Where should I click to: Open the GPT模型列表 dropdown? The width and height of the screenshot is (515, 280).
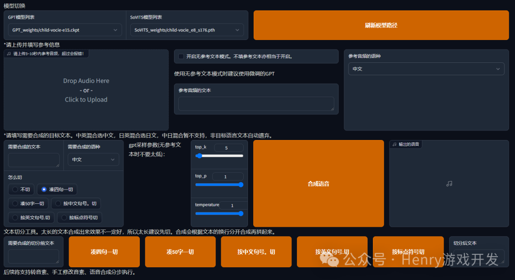(x=64, y=30)
